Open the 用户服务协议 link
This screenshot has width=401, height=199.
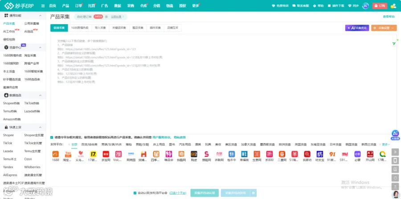(x=162, y=137)
